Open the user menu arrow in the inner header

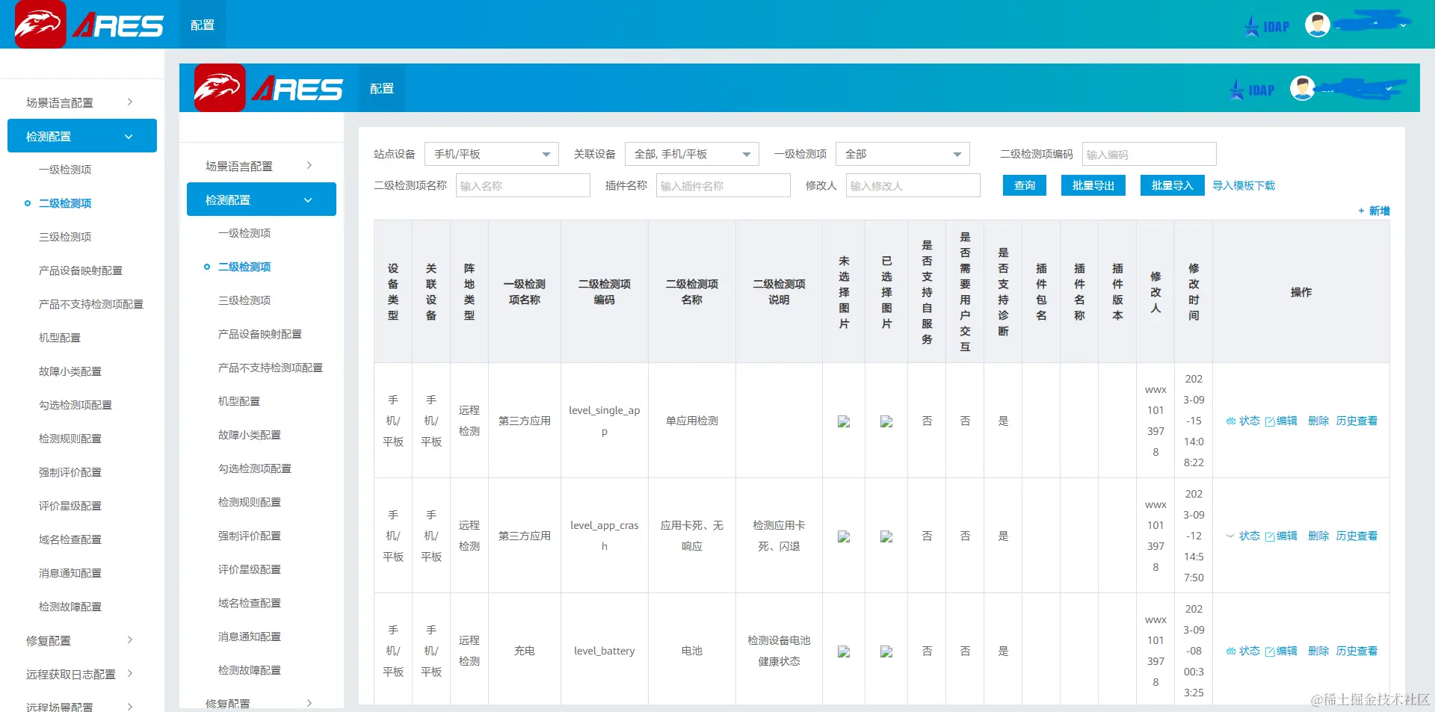click(x=1389, y=89)
